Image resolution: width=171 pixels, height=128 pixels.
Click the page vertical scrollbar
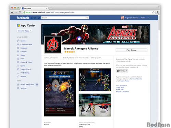pos(159,23)
